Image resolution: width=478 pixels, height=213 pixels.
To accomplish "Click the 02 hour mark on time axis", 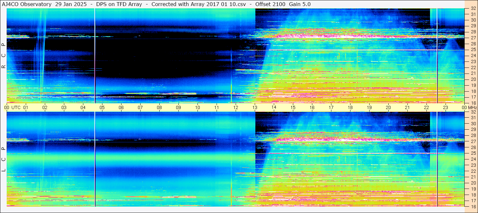I will tap(45, 107).
